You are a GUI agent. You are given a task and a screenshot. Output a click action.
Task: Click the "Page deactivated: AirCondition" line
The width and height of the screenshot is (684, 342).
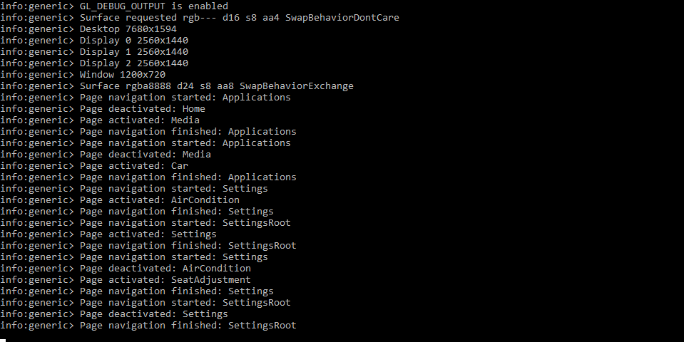[x=165, y=268]
